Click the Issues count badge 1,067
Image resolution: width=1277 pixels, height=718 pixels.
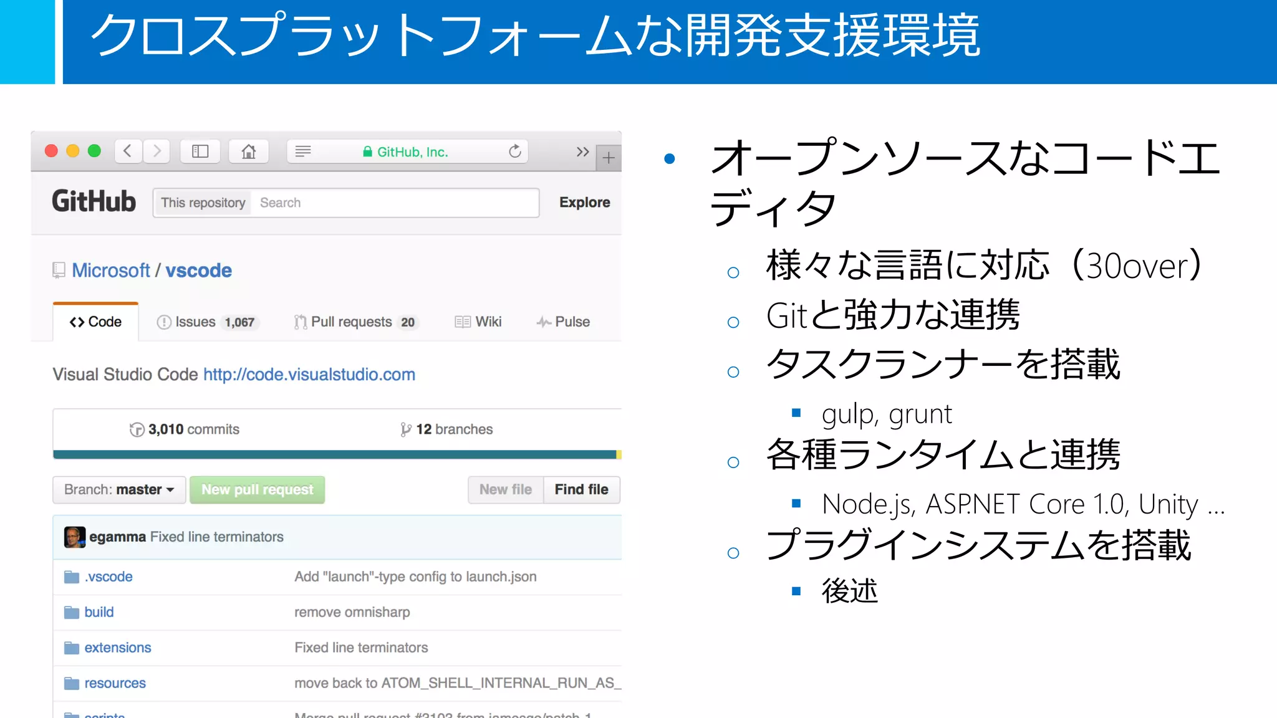pyautogui.click(x=240, y=322)
